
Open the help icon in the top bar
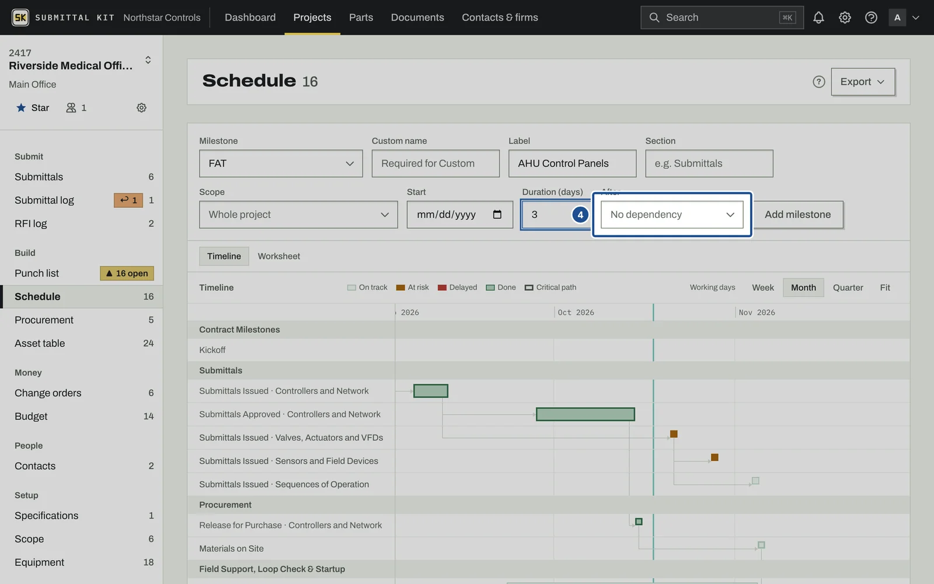[871, 18]
